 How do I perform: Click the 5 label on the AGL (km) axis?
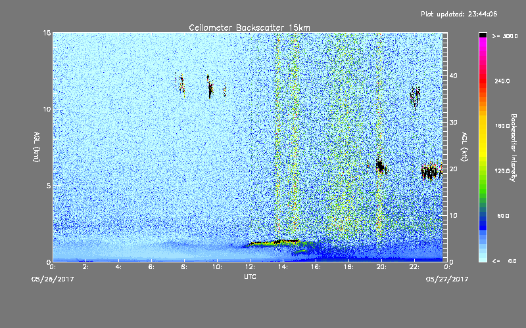49,186
